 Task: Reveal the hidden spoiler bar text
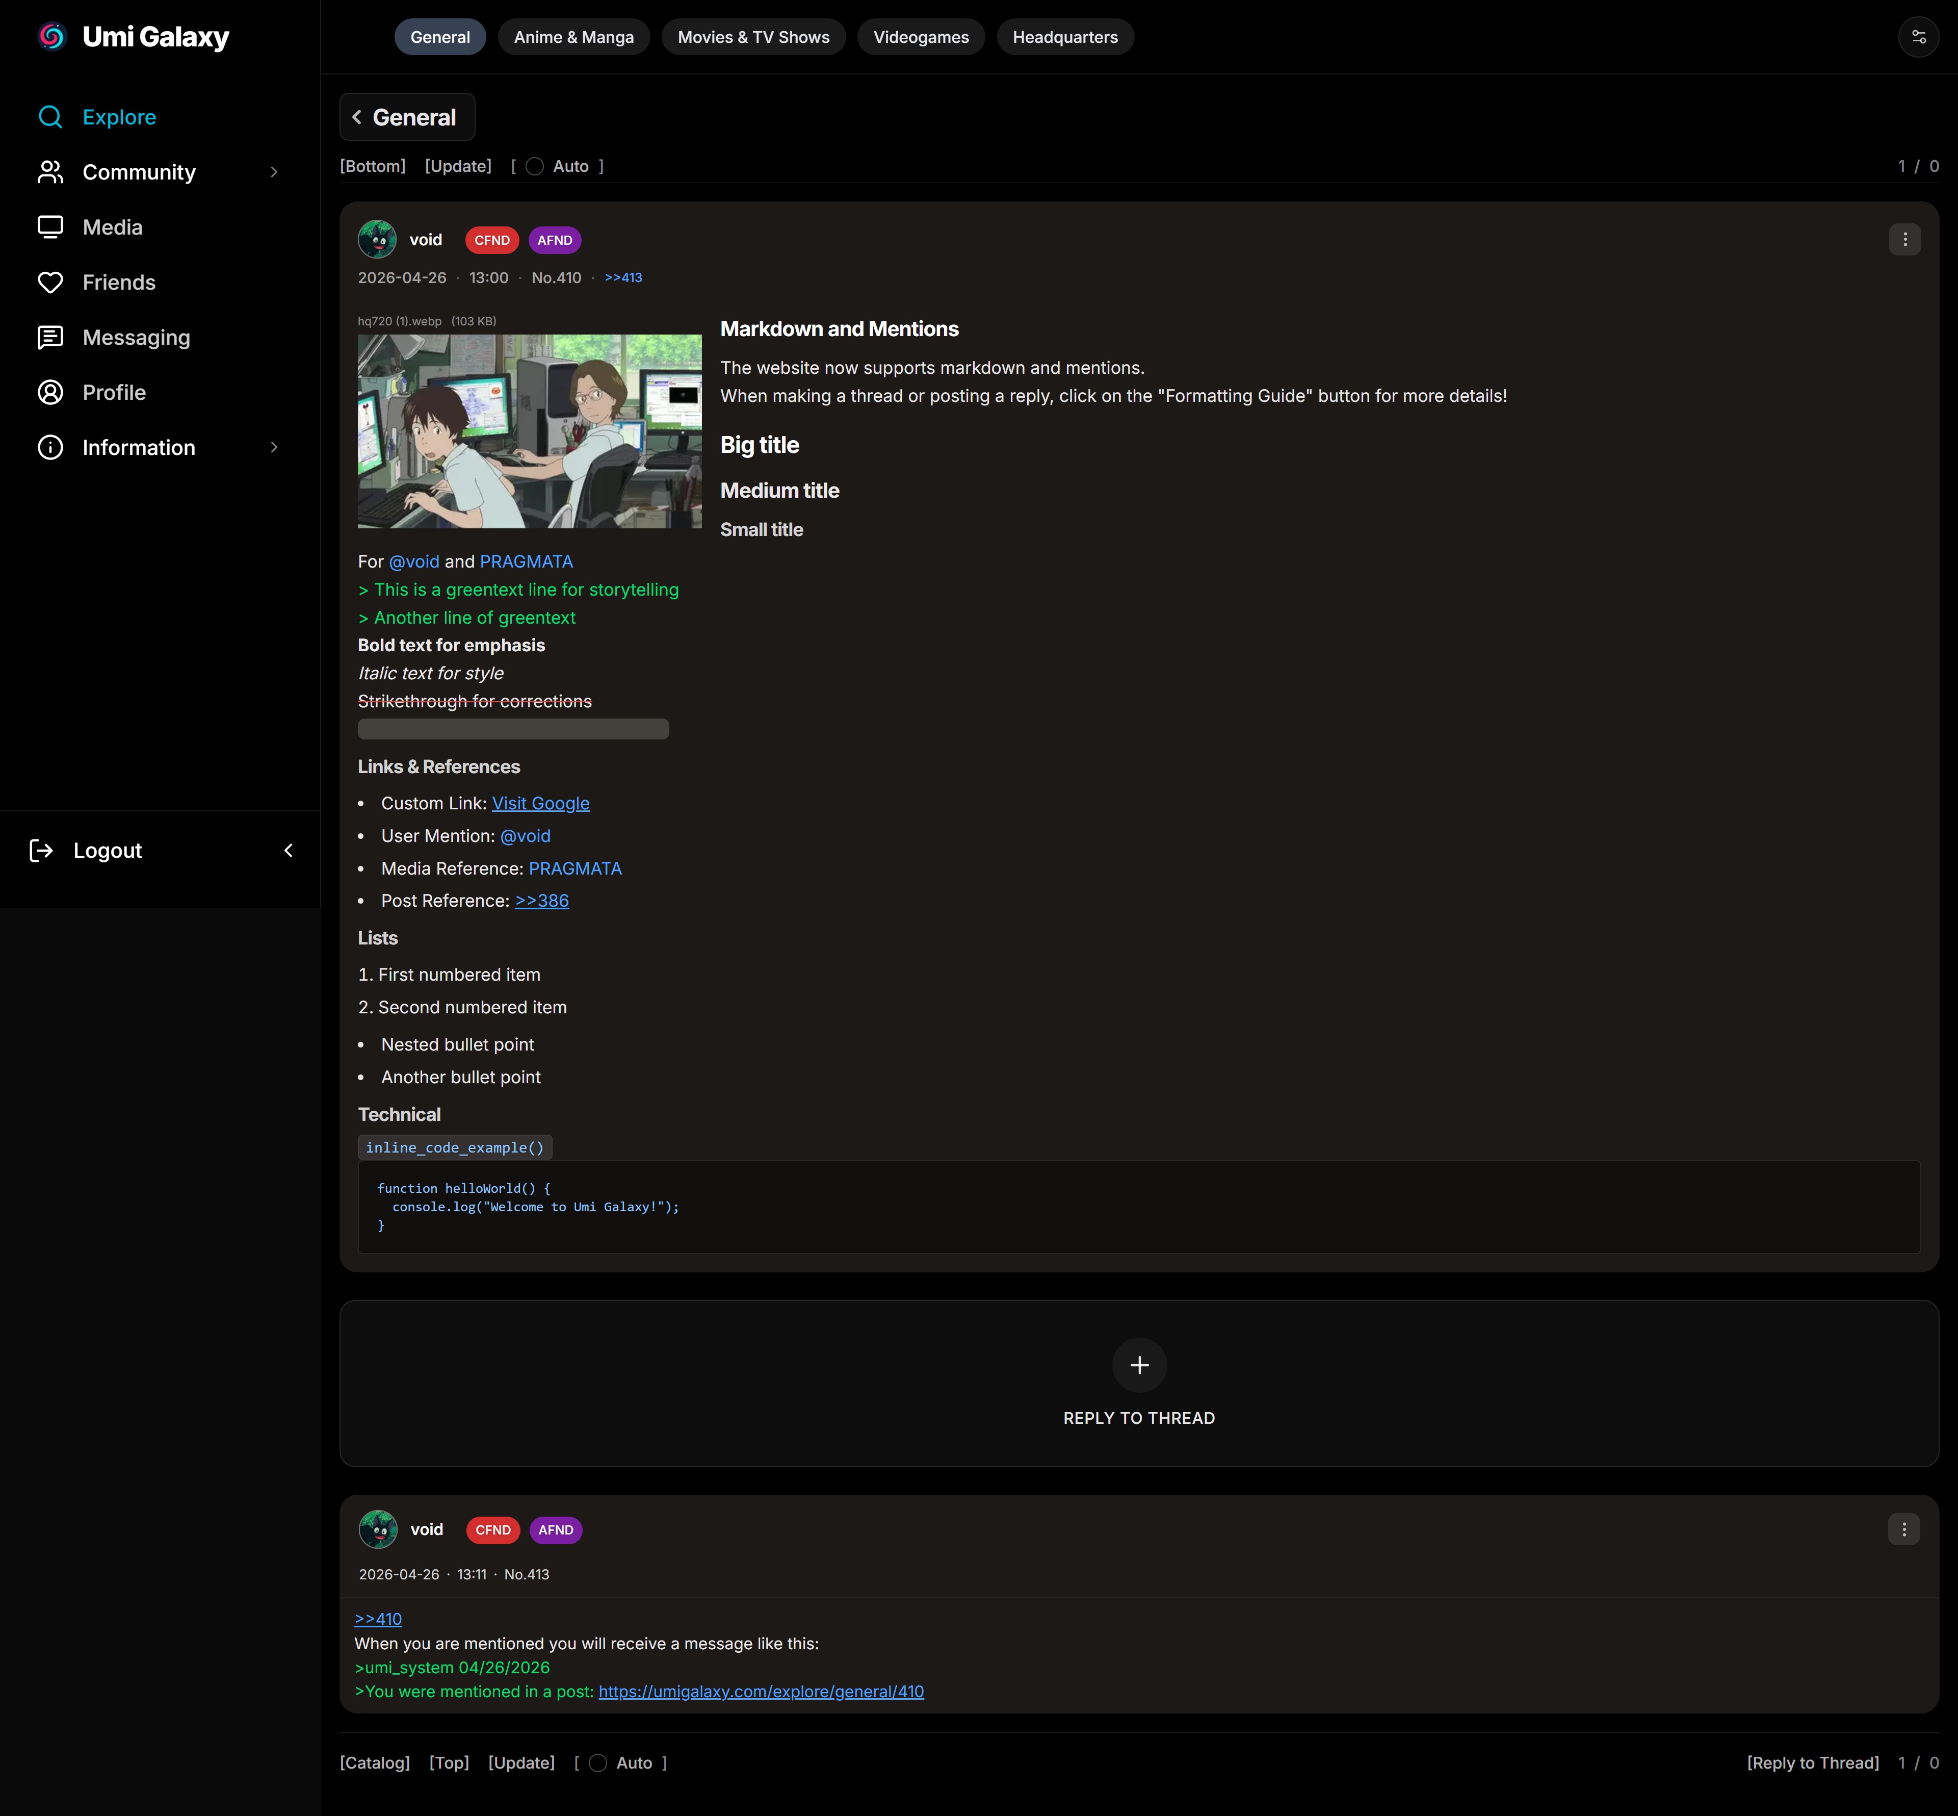pos(513,729)
